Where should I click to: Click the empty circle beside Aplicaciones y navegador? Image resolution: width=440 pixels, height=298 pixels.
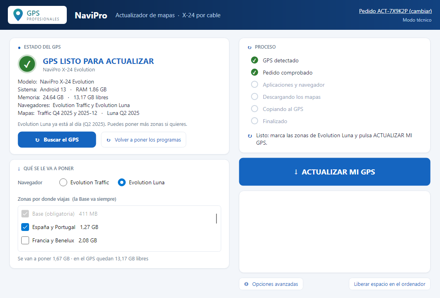(255, 85)
